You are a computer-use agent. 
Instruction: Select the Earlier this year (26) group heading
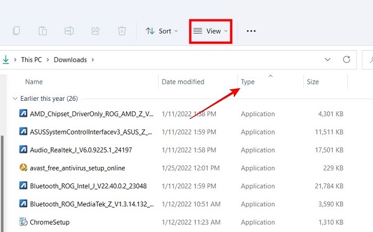(x=49, y=98)
